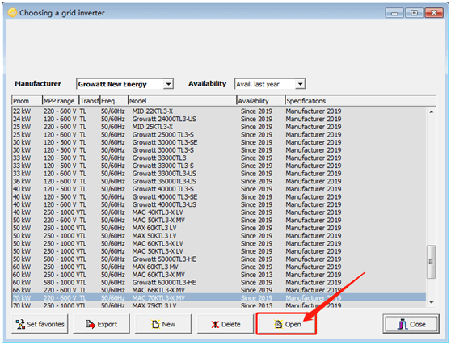
Task: Select the MAC 50KTL3-X LV row
Action: point(219,251)
